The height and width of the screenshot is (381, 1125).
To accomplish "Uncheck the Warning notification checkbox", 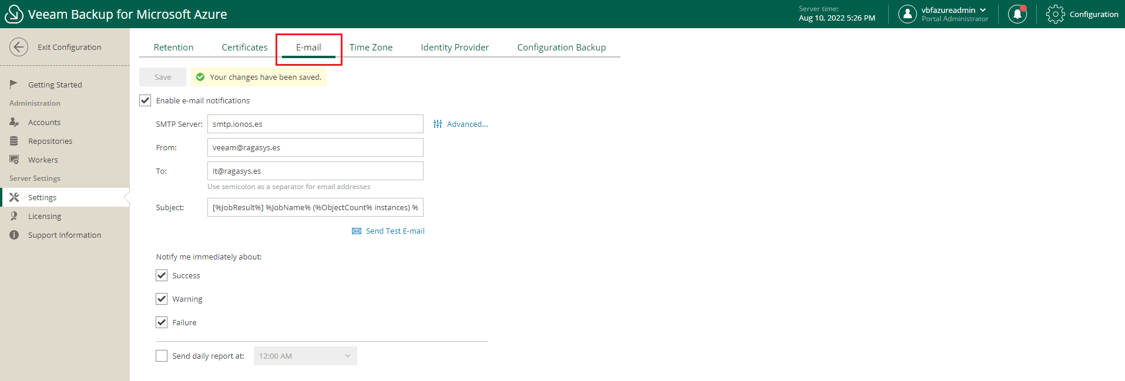I will pos(162,299).
